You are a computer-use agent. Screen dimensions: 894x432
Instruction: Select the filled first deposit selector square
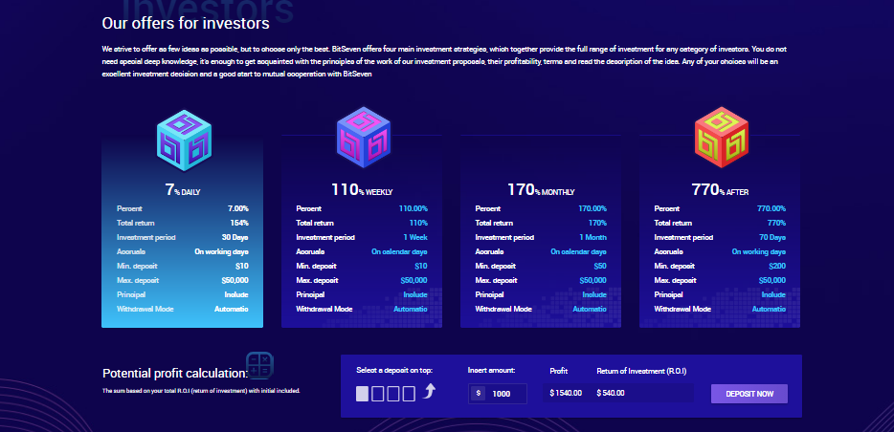point(362,394)
